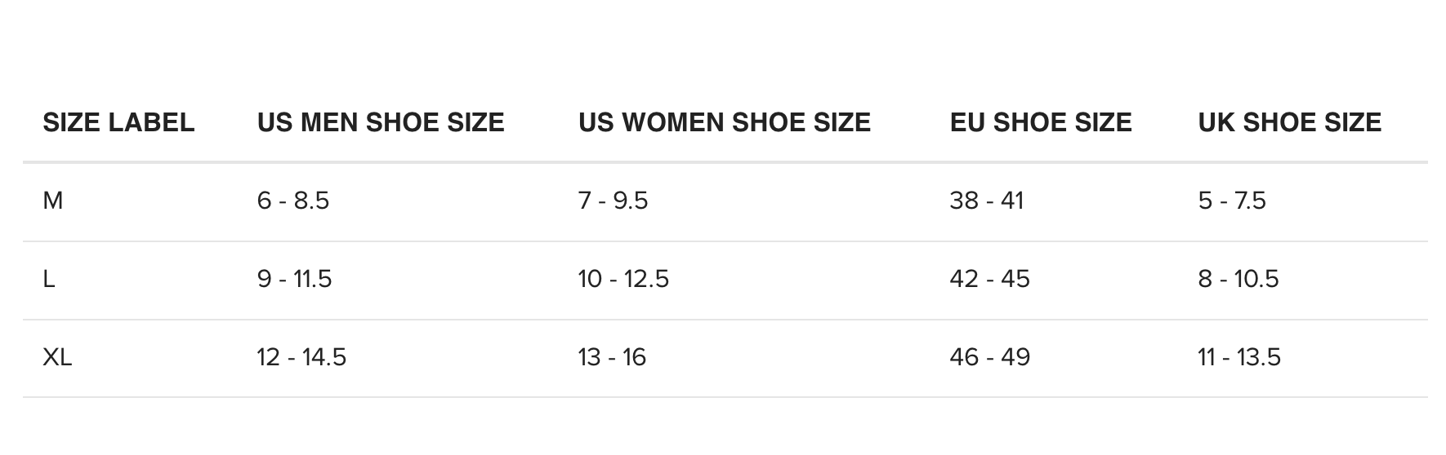Viewport: 1446px width, 455px height.
Task: Select the L size label cell
Action: pyautogui.click(x=49, y=279)
